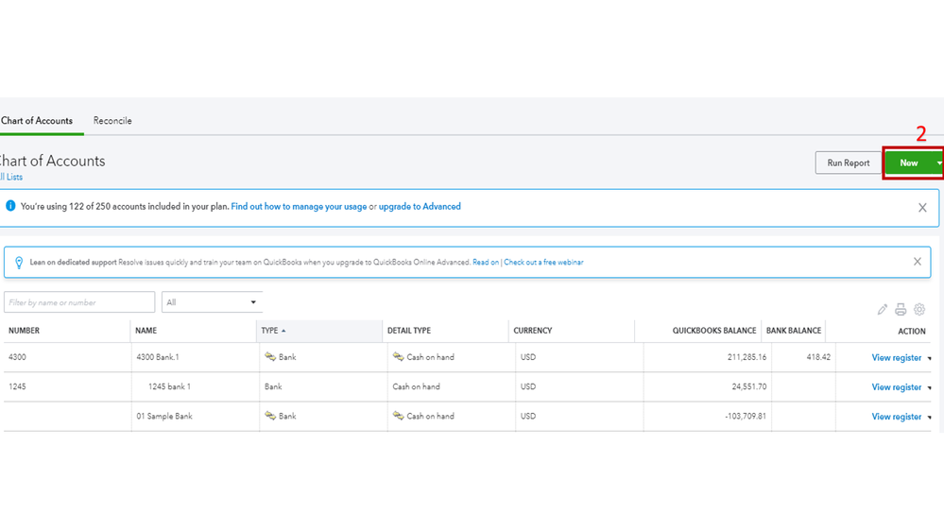Click the green New button
Screen dimensions: 944x531
click(908, 163)
